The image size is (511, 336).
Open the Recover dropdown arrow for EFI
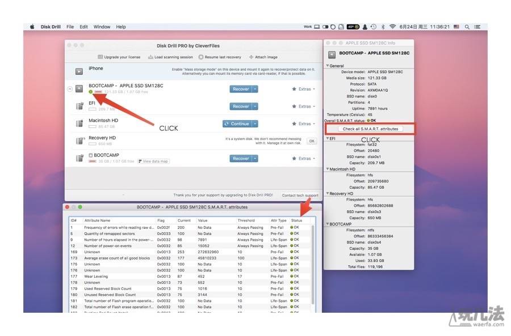point(255,107)
